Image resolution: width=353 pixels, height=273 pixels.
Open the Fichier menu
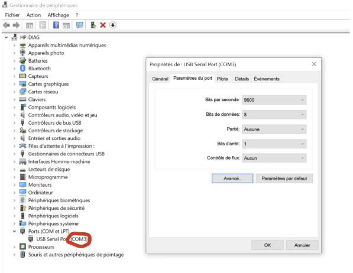click(12, 15)
